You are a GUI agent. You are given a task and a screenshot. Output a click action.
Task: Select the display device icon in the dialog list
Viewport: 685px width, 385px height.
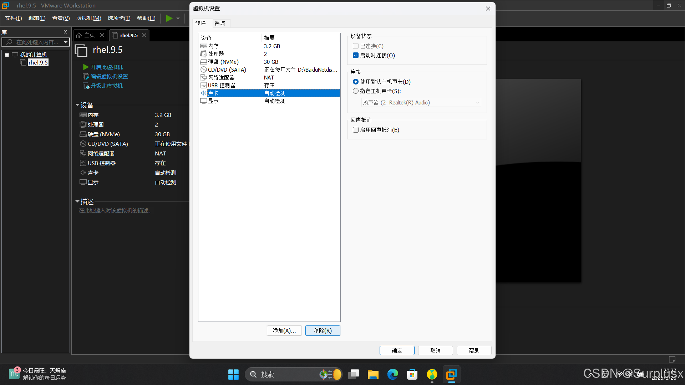204,101
